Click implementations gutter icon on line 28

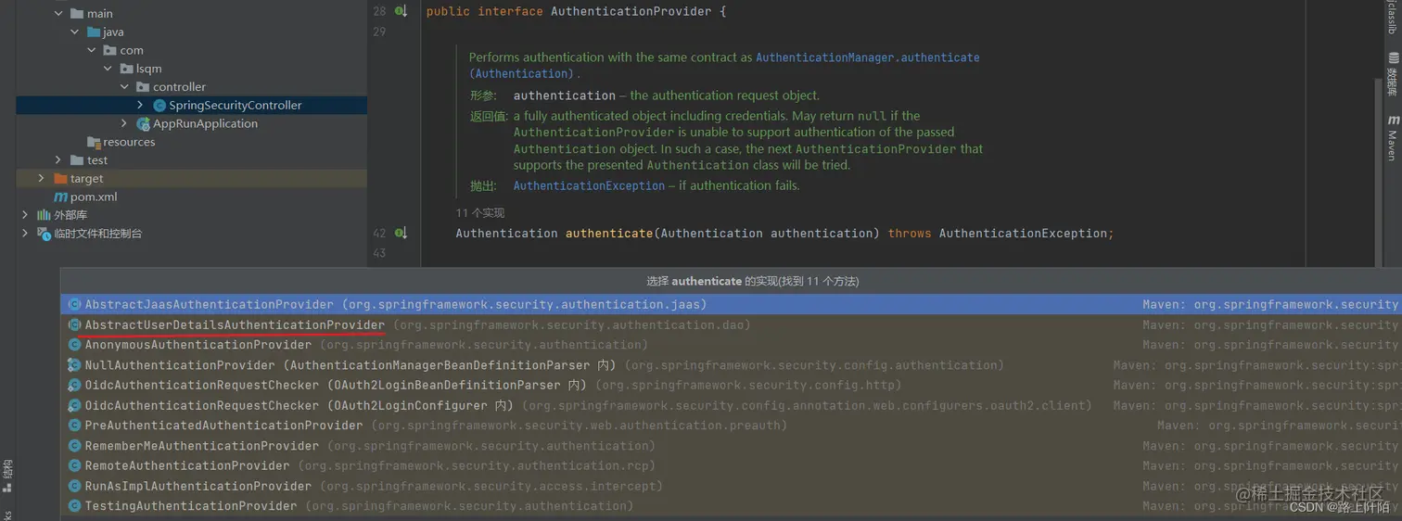[401, 11]
